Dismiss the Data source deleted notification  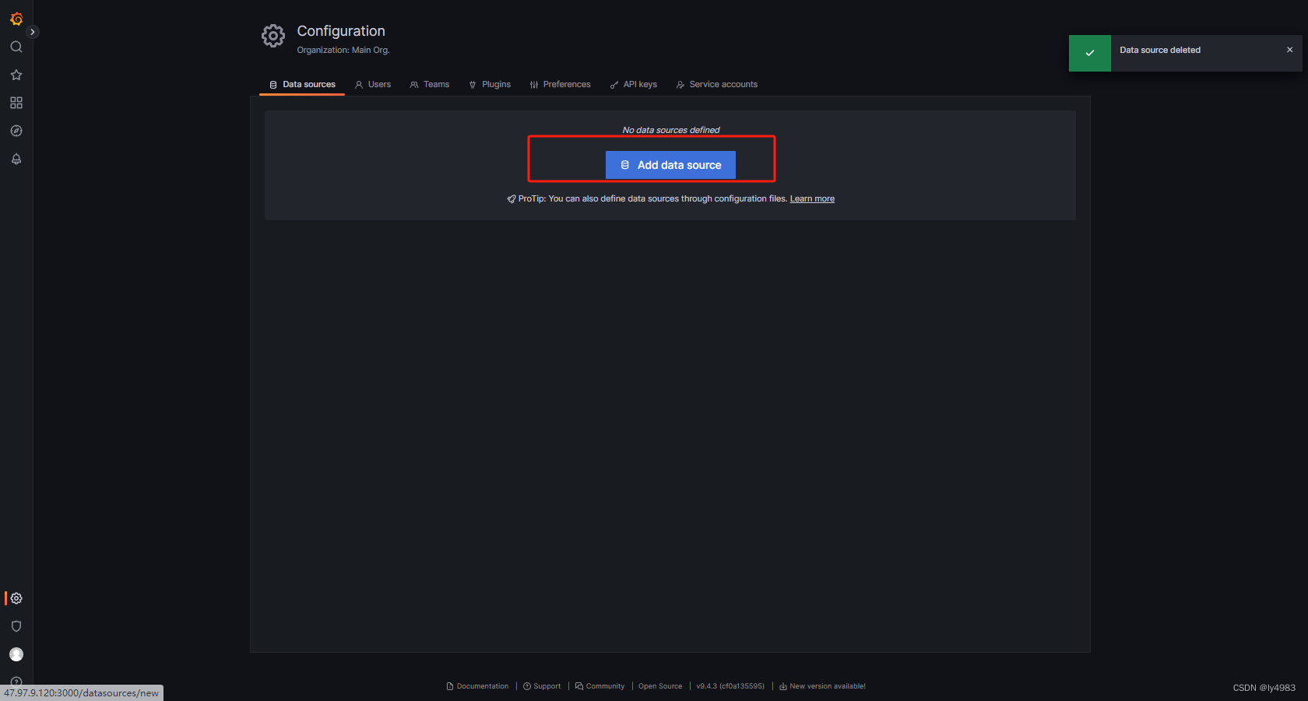[1290, 49]
